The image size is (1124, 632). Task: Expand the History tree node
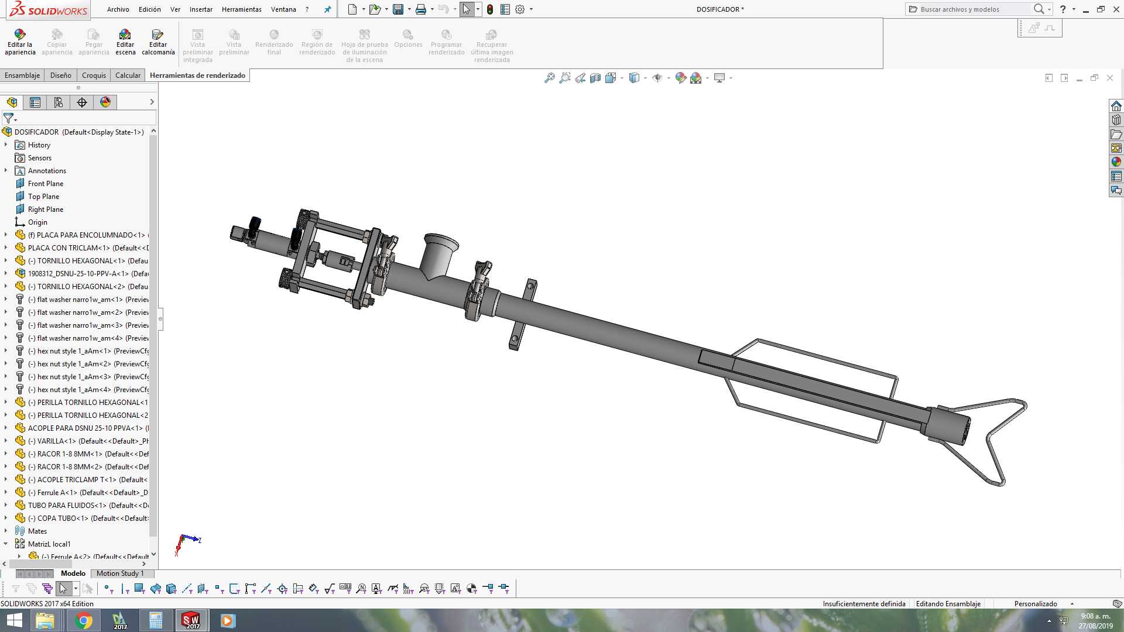(x=6, y=145)
